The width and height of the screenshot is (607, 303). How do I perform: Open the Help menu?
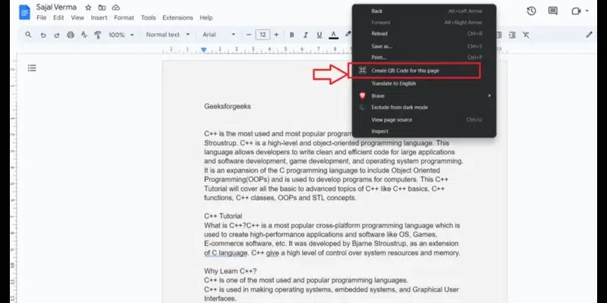pos(206,17)
